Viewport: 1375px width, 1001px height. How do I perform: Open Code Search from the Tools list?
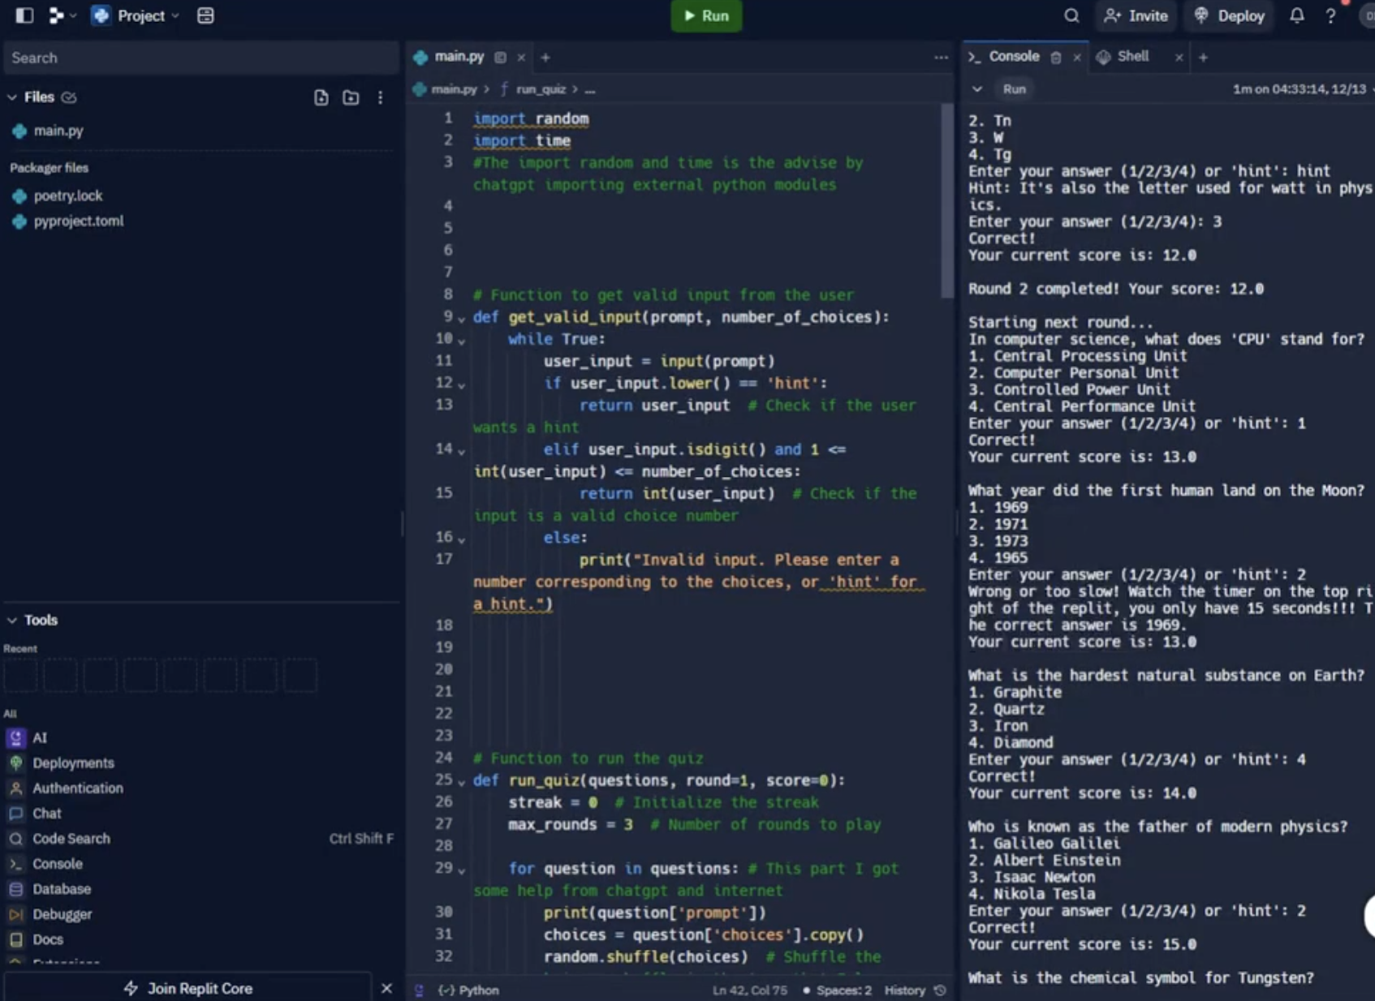[x=71, y=839]
